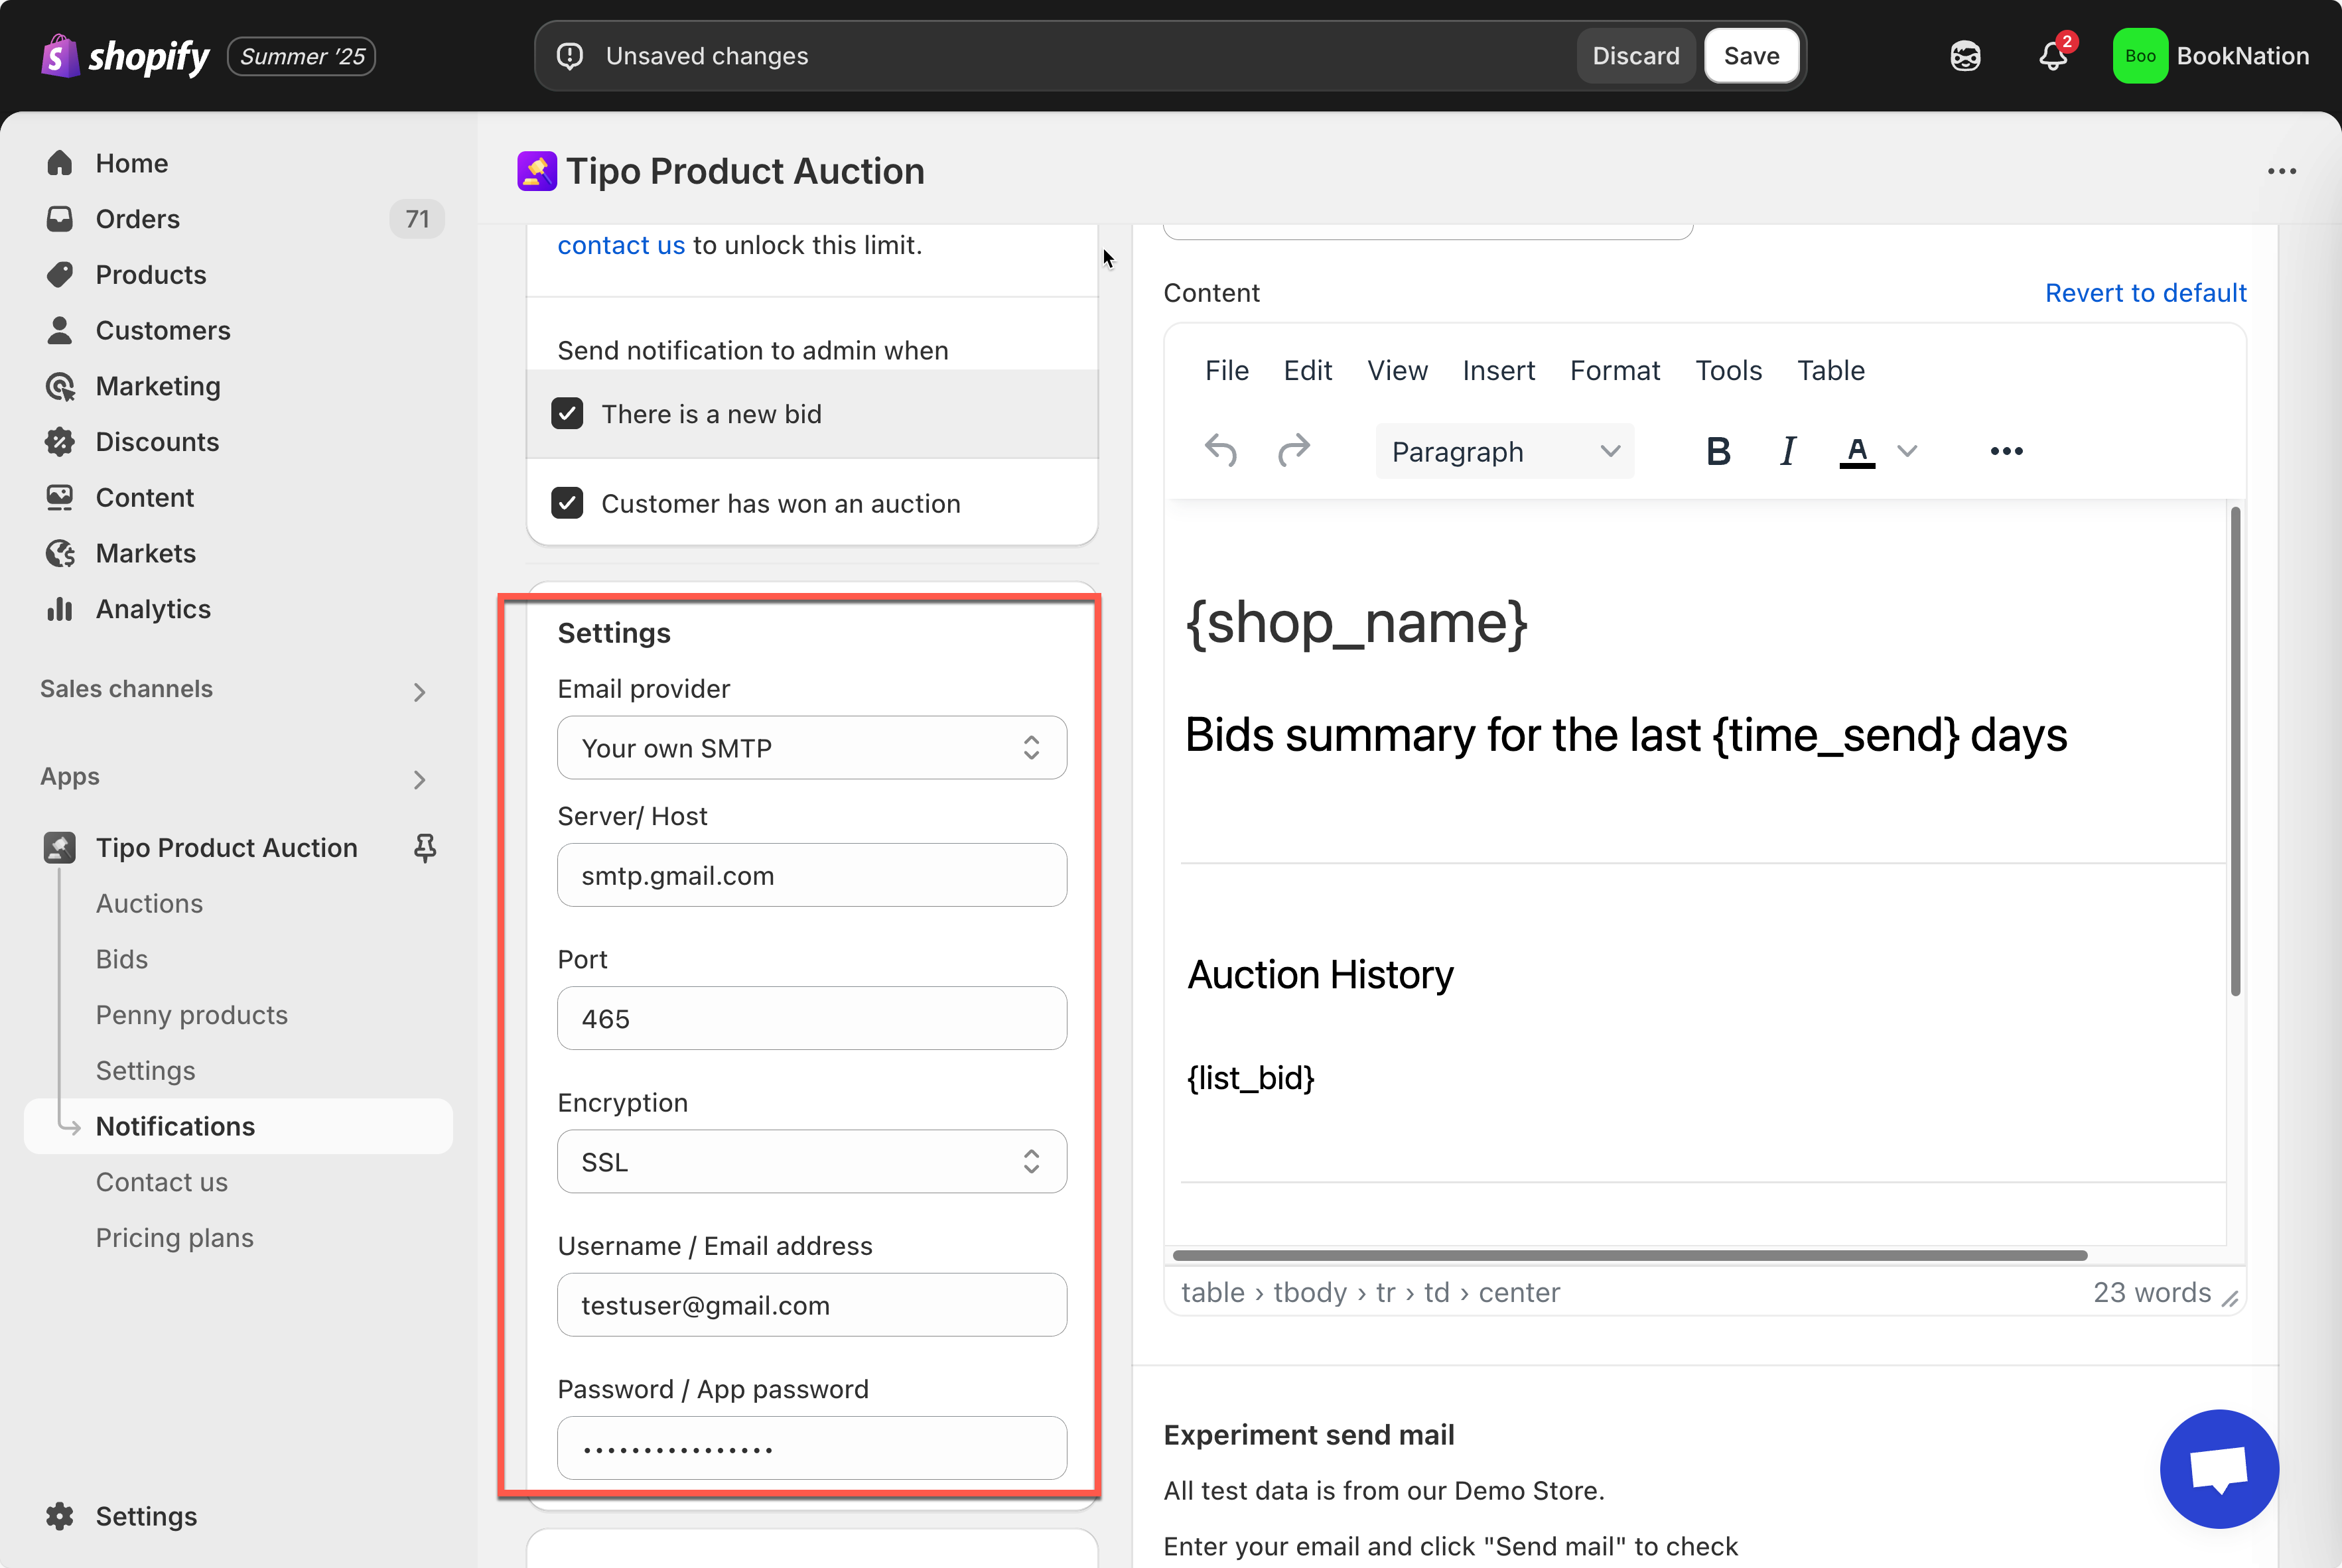Open the Format menu in editor
The width and height of the screenshot is (2342, 1568).
coord(1614,371)
